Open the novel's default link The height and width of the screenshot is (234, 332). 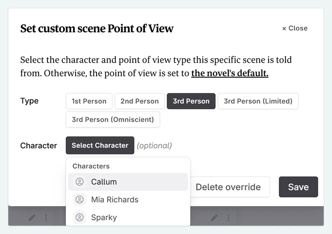(x=229, y=73)
